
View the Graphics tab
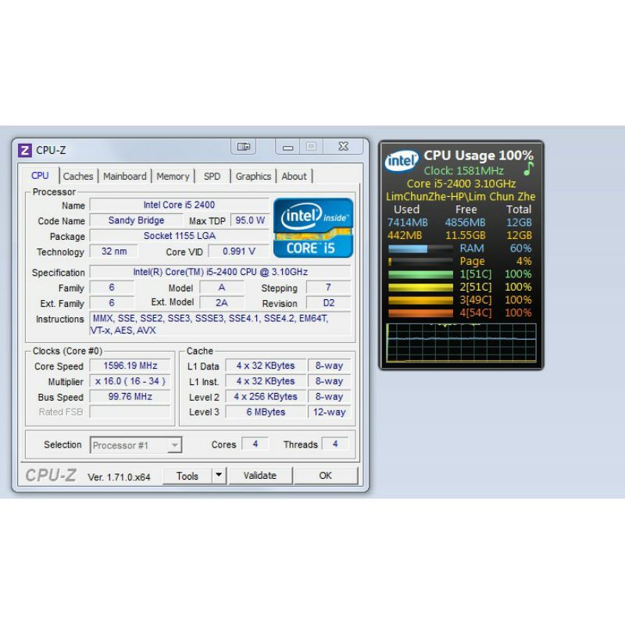pyautogui.click(x=252, y=177)
